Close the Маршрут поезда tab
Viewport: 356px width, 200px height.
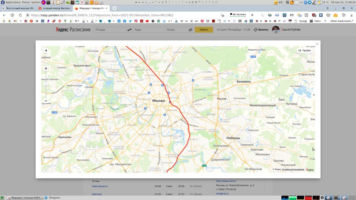pyautogui.click(x=107, y=8)
